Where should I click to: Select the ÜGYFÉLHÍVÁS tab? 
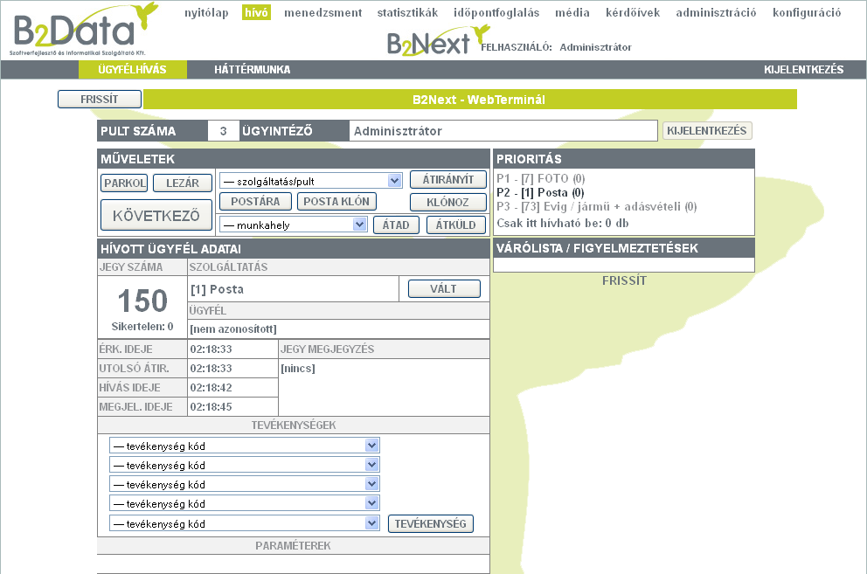(x=132, y=70)
